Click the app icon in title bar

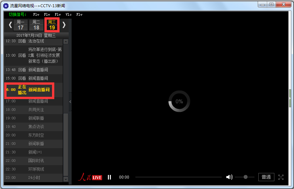click(6, 6)
